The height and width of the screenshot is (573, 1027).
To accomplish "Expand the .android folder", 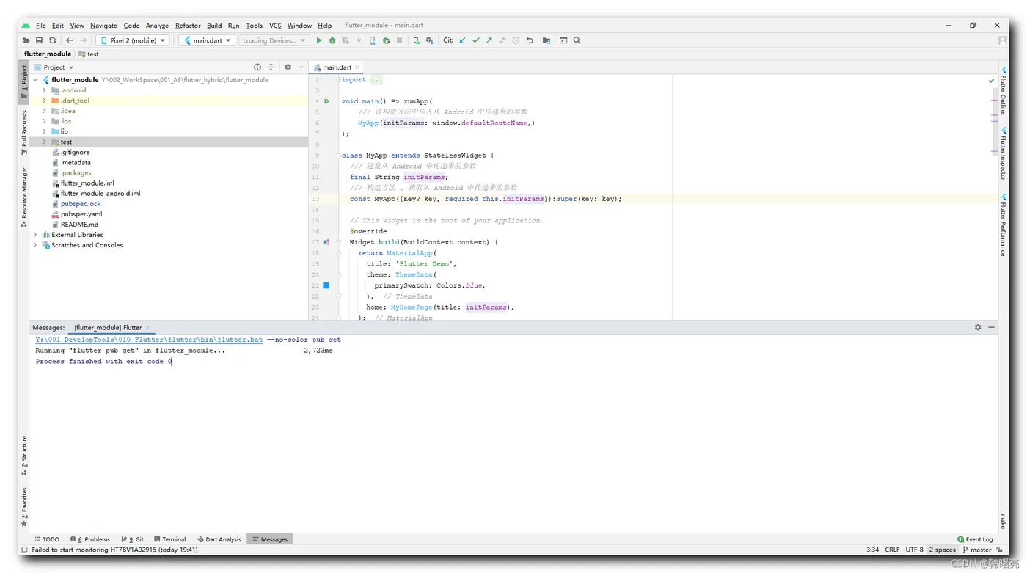I will coord(45,90).
